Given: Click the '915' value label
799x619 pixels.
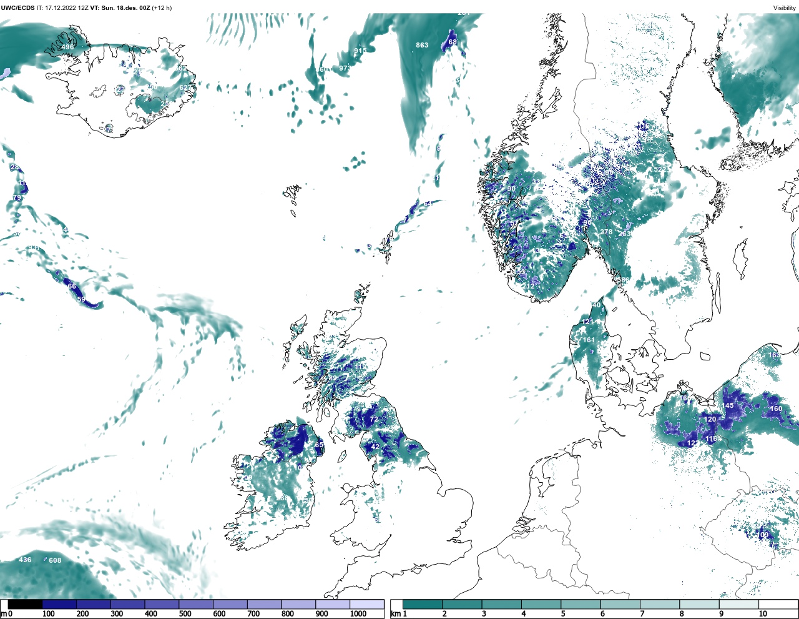Looking at the screenshot, I should point(360,51).
